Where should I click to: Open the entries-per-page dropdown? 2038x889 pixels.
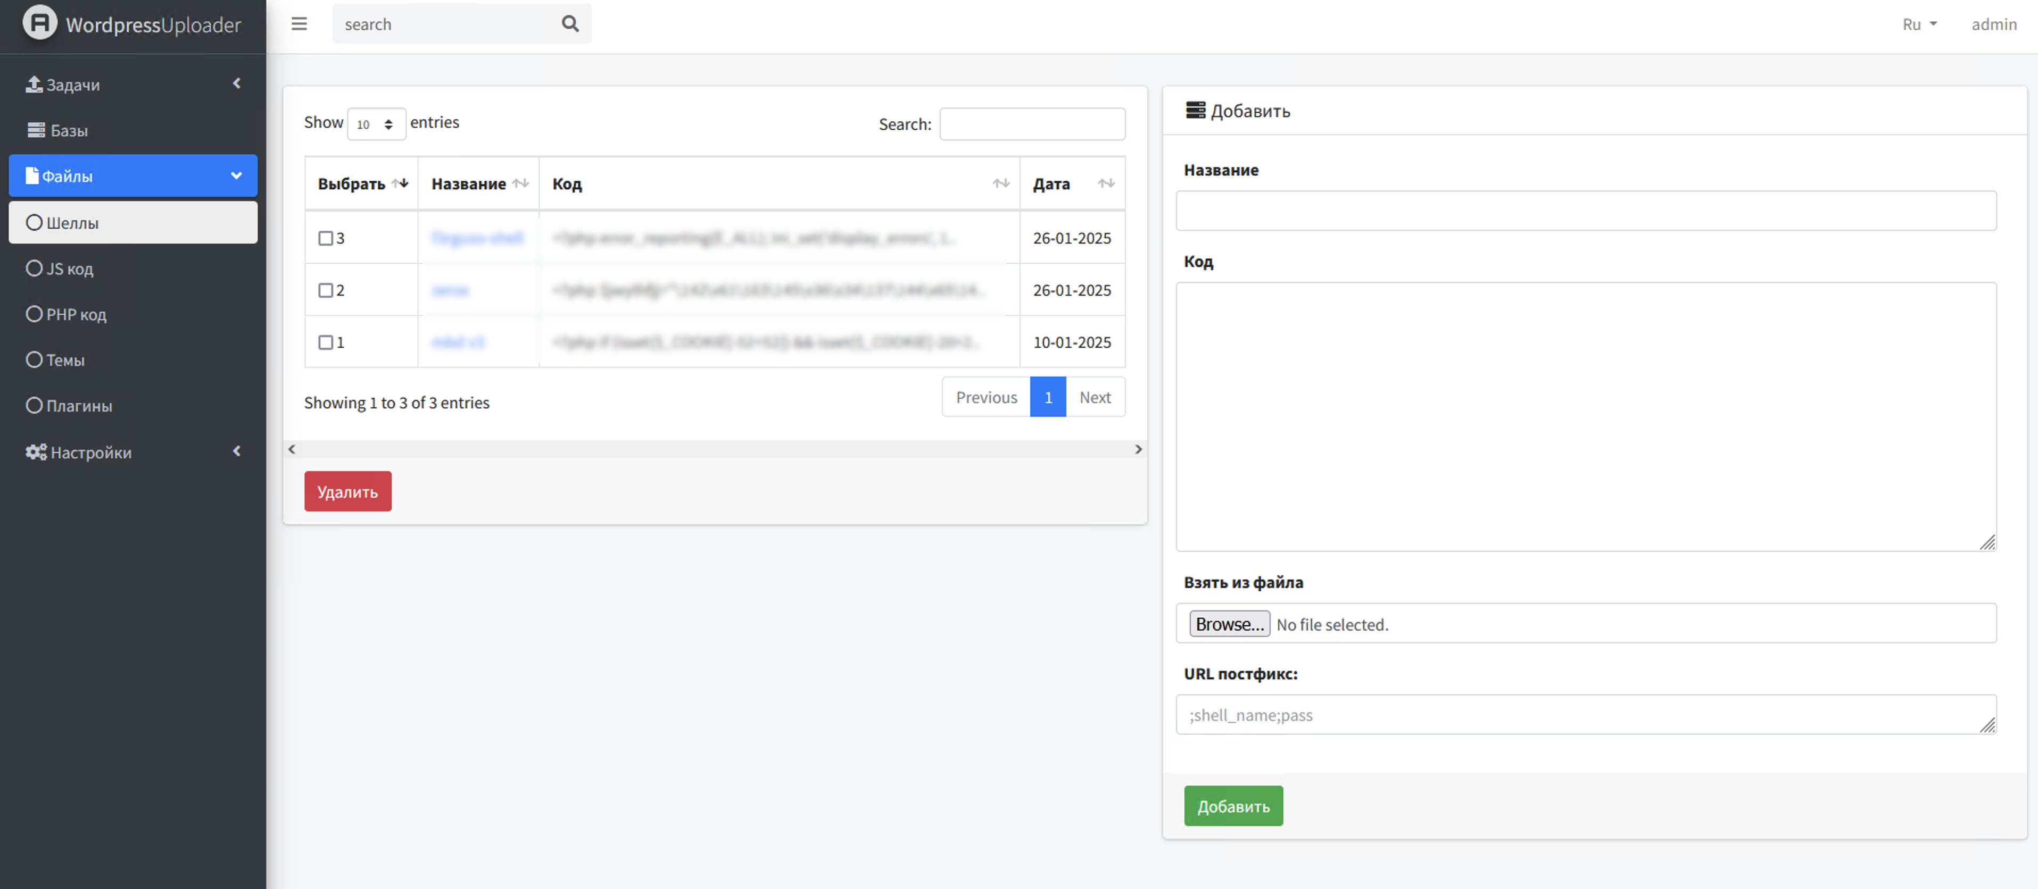(376, 124)
